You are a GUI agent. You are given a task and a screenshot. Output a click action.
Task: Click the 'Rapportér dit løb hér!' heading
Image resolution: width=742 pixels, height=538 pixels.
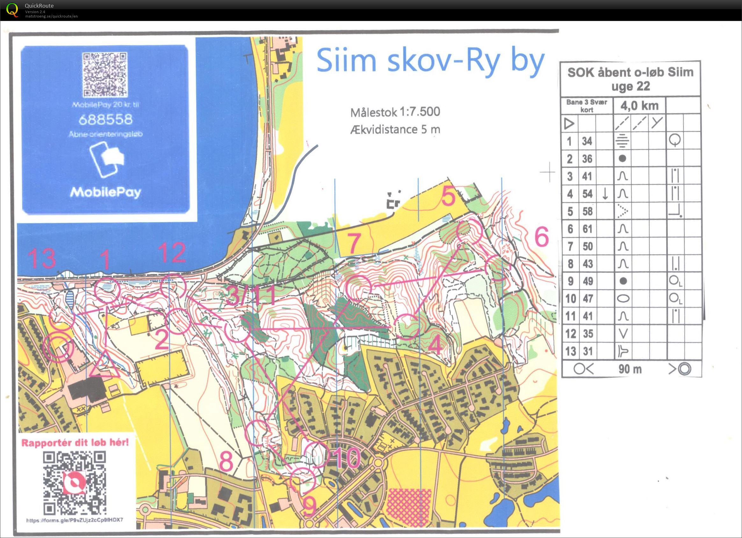coord(75,443)
